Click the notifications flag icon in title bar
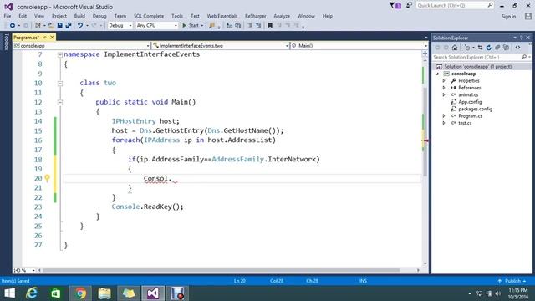The height and width of the screenshot is (301, 535). tap(395, 6)
